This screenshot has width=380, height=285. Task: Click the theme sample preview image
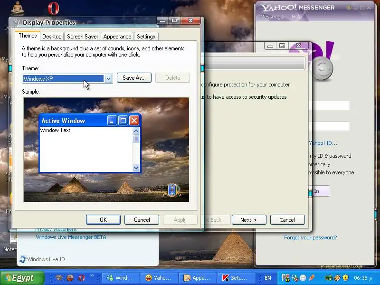point(106,150)
